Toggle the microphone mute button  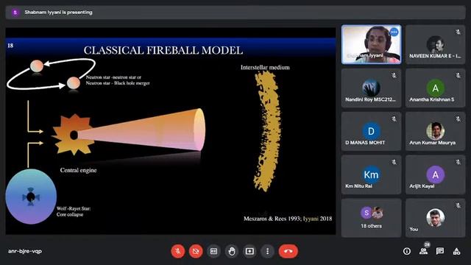click(178, 251)
